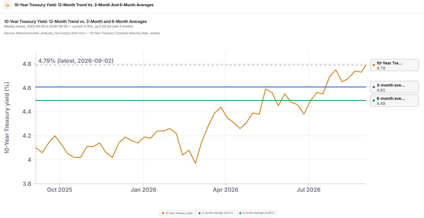Click the 'Oct 2025' x-axis label
This screenshot has height=218, width=424.
60,190
